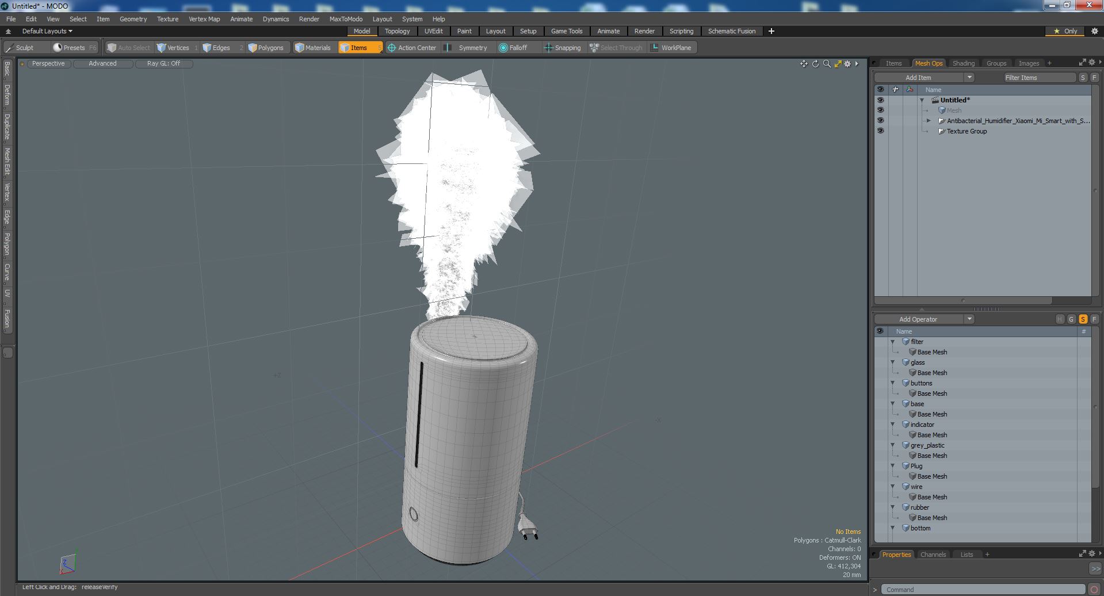
Task: Open the Action Center options
Action: tap(412, 48)
